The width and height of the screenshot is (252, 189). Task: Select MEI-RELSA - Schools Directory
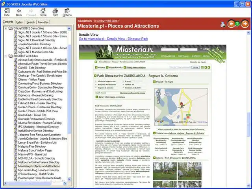(37, 158)
